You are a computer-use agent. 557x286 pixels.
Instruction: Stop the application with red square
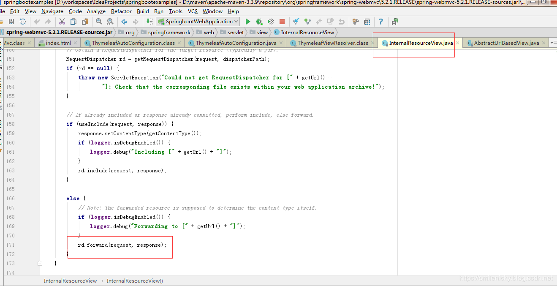pos(282,22)
